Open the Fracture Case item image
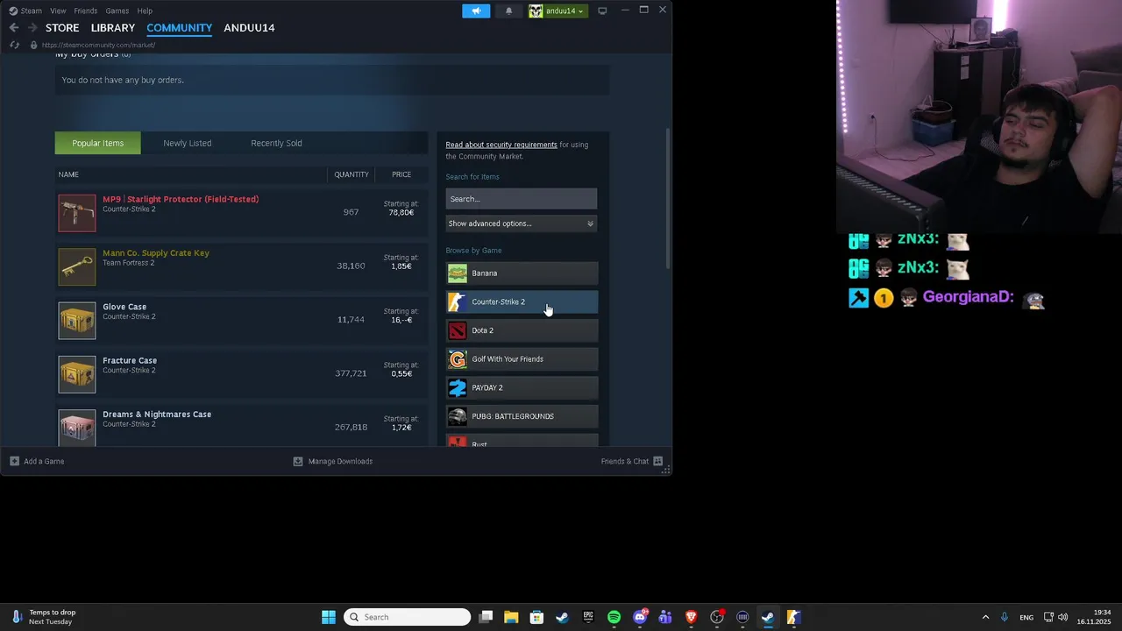The height and width of the screenshot is (631, 1122). click(x=77, y=374)
